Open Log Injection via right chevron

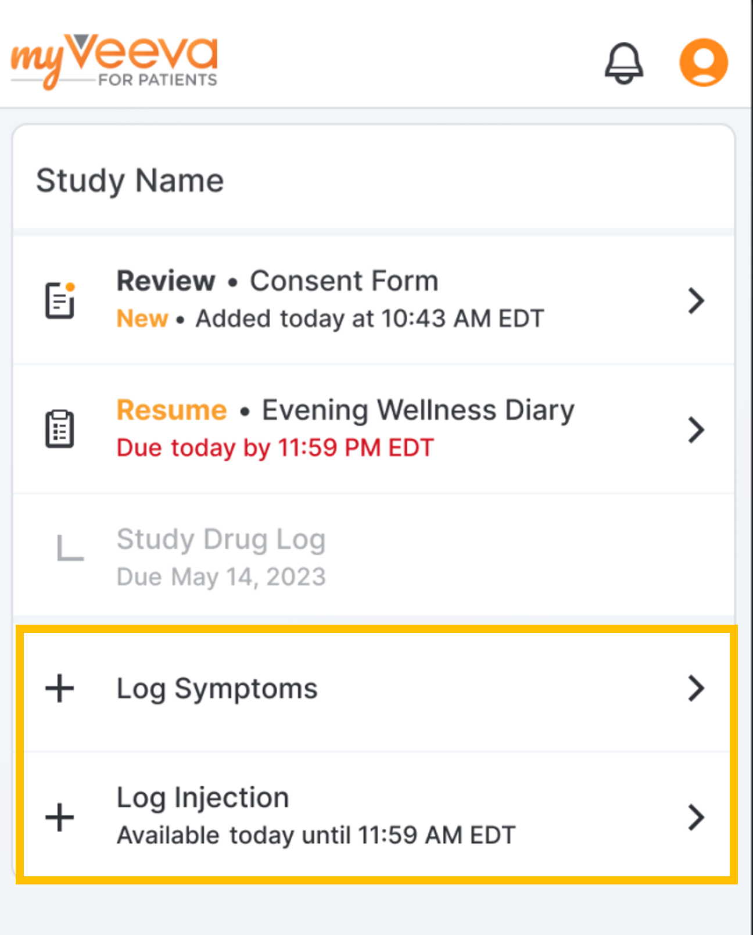pos(695,817)
